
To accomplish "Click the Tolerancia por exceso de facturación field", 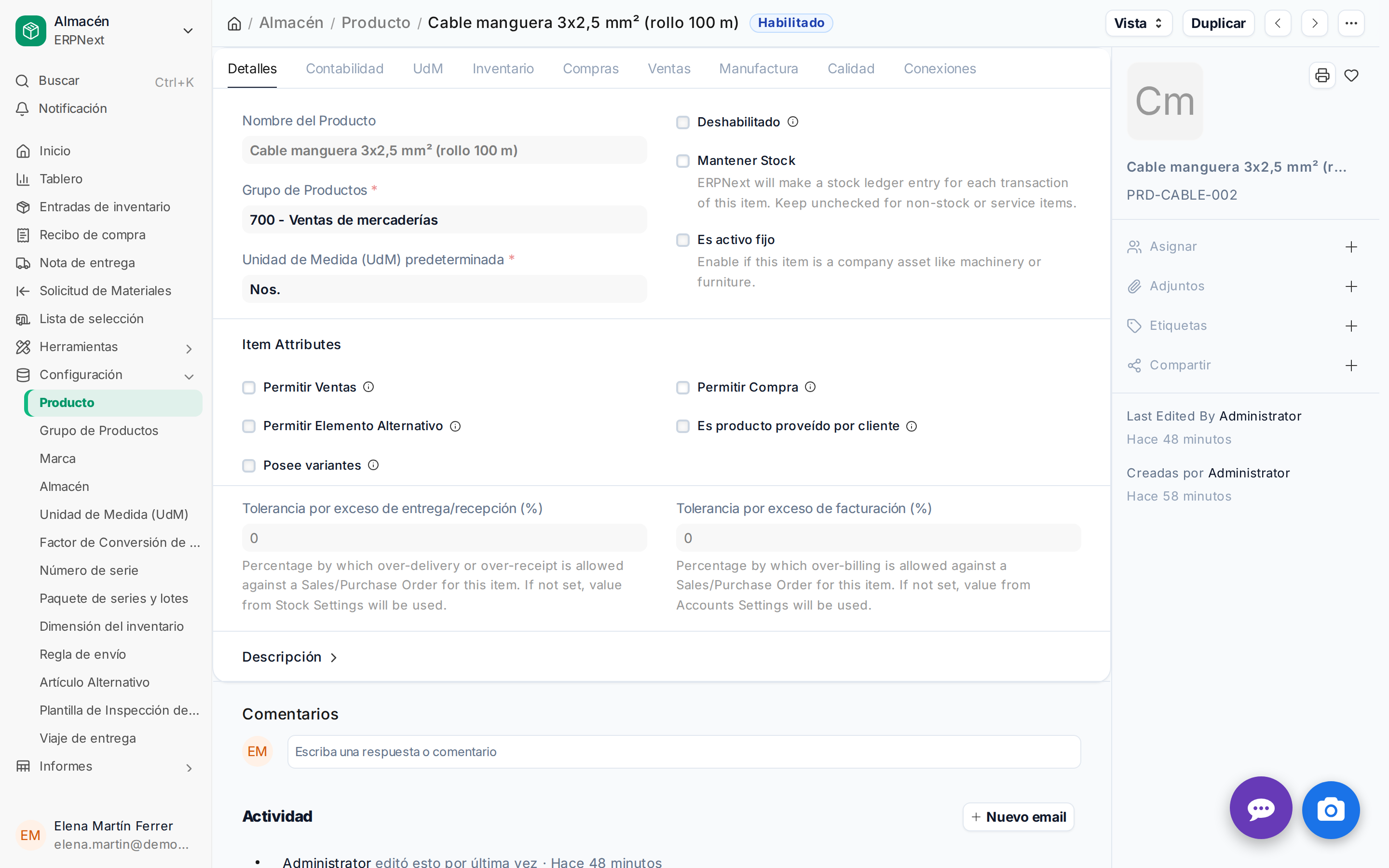I will pyautogui.click(x=878, y=538).
